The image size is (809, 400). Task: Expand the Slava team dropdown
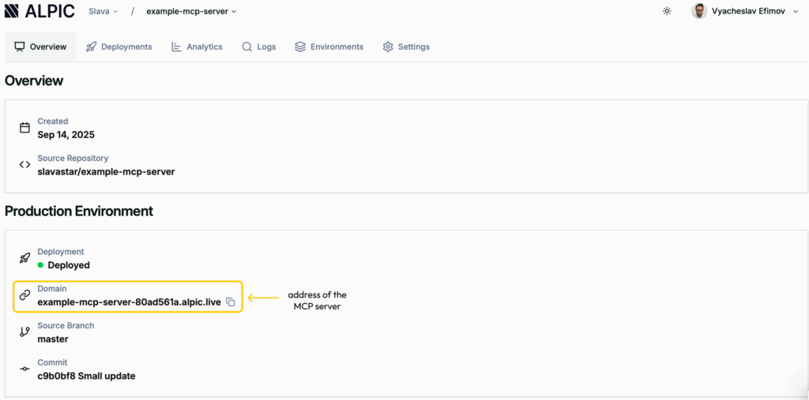(103, 12)
